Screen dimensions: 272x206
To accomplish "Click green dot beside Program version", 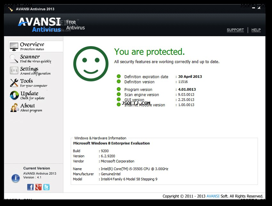I will [x=119, y=89].
